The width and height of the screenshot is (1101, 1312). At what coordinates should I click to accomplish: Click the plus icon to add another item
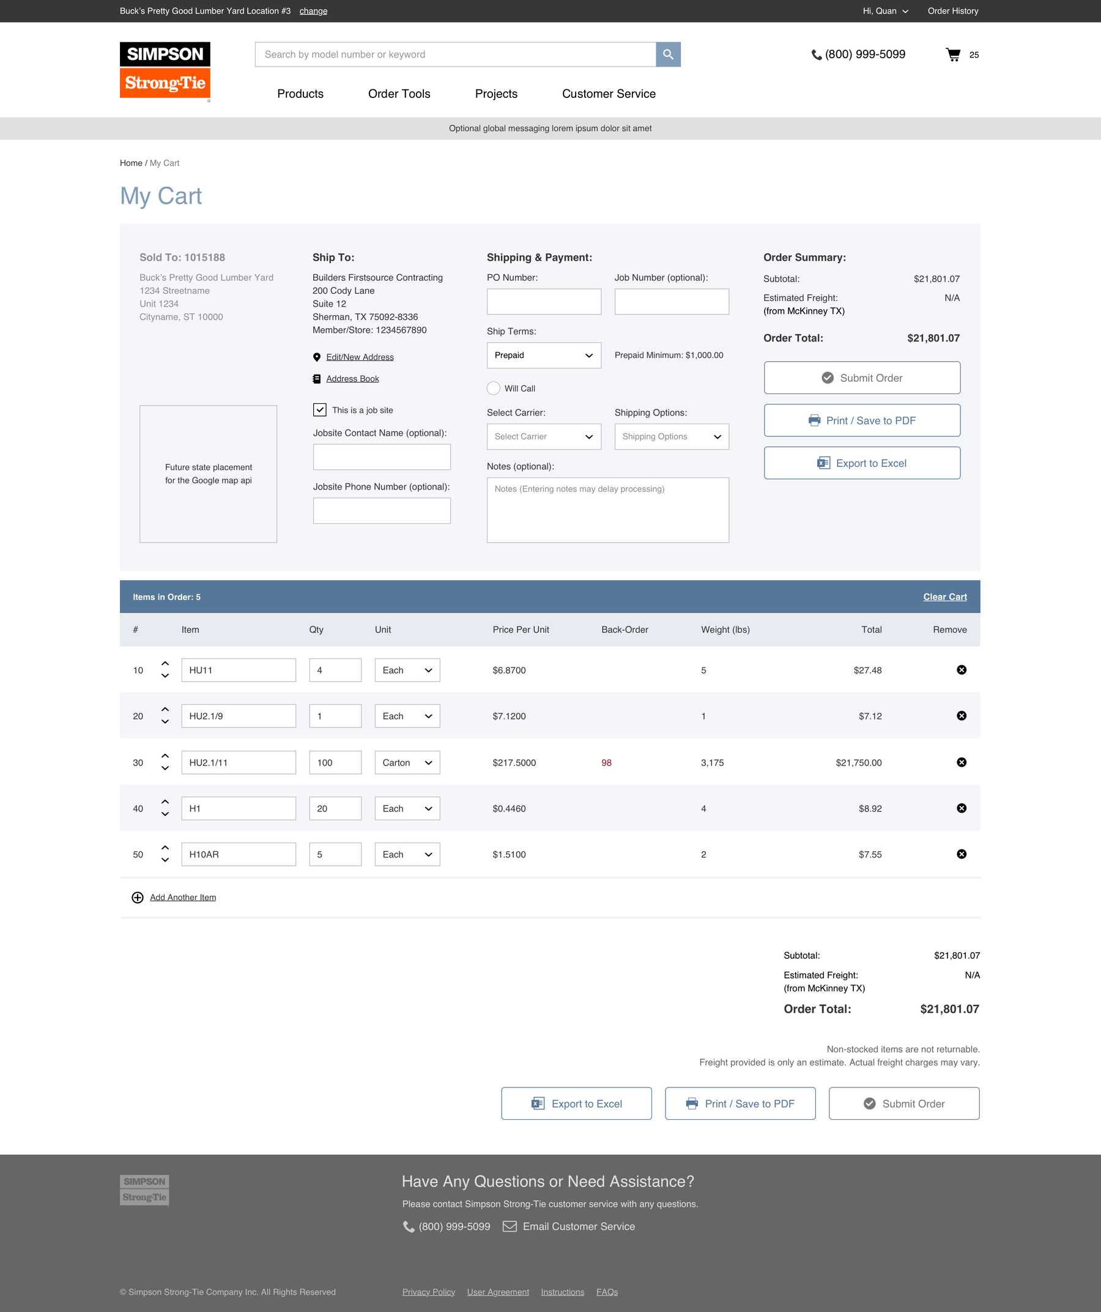click(x=138, y=897)
